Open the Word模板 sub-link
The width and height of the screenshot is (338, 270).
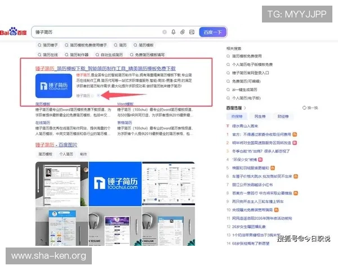pyautogui.click(x=125, y=104)
